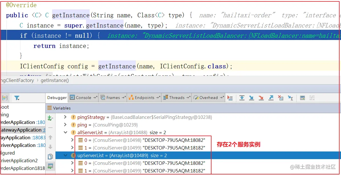The width and height of the screenshot is (341, 175).
Task: Click the Drop Frame icon
Action: tap(281, 98)
